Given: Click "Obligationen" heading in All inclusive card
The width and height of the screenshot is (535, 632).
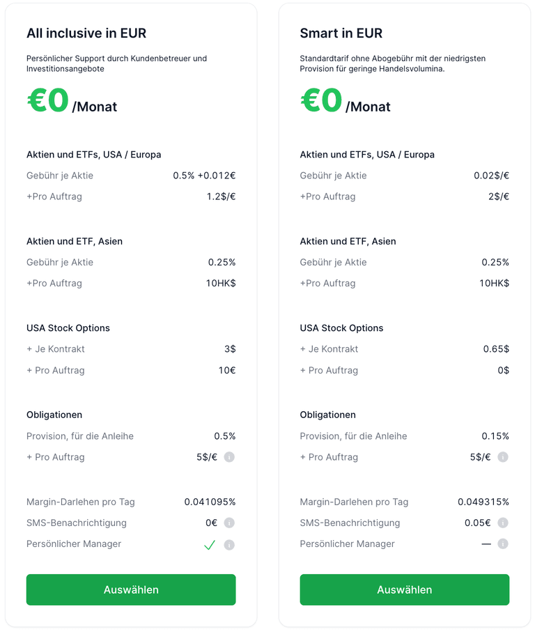Looking at the screenshot, I should [x=54, y=415].
